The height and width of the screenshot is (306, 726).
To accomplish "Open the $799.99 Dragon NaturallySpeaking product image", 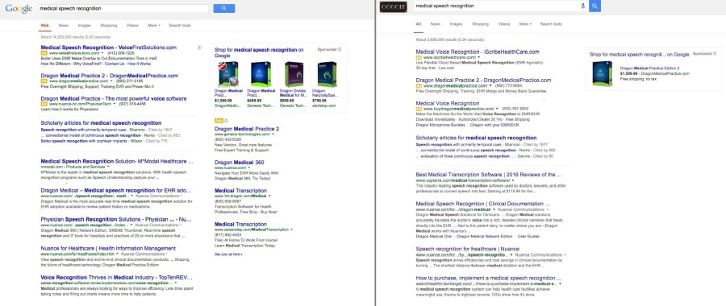I will 327,74.
